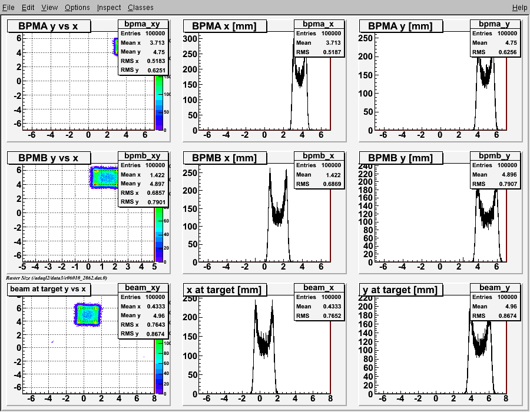530x412 pixels.
Task: Open the Help menu
Action: 519,8
